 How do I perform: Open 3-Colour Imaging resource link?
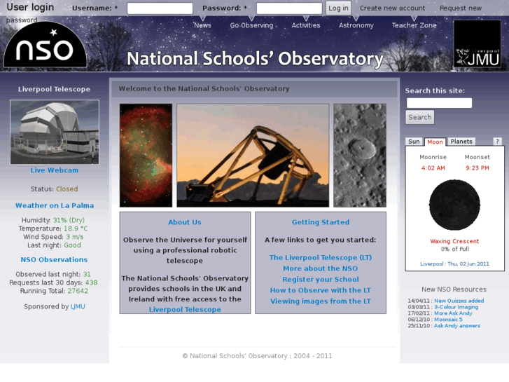pyautogui.click(x=456, y=307)
